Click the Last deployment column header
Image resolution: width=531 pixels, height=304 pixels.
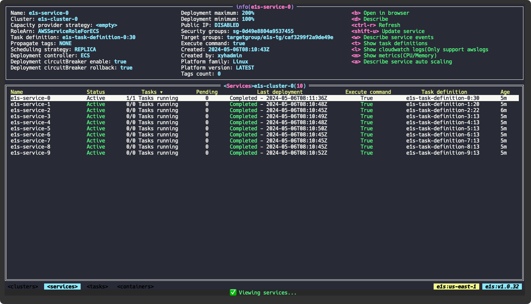click(280, 92)
